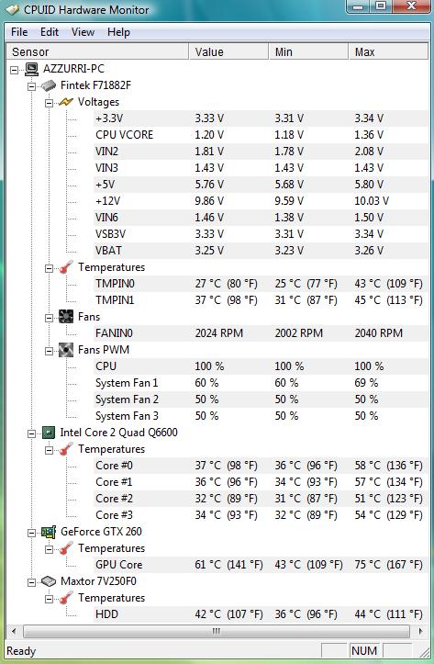Click the Fintek F71882F chip icon
The height and width of the screenshot is (664, 434).
tap(49, 85)
